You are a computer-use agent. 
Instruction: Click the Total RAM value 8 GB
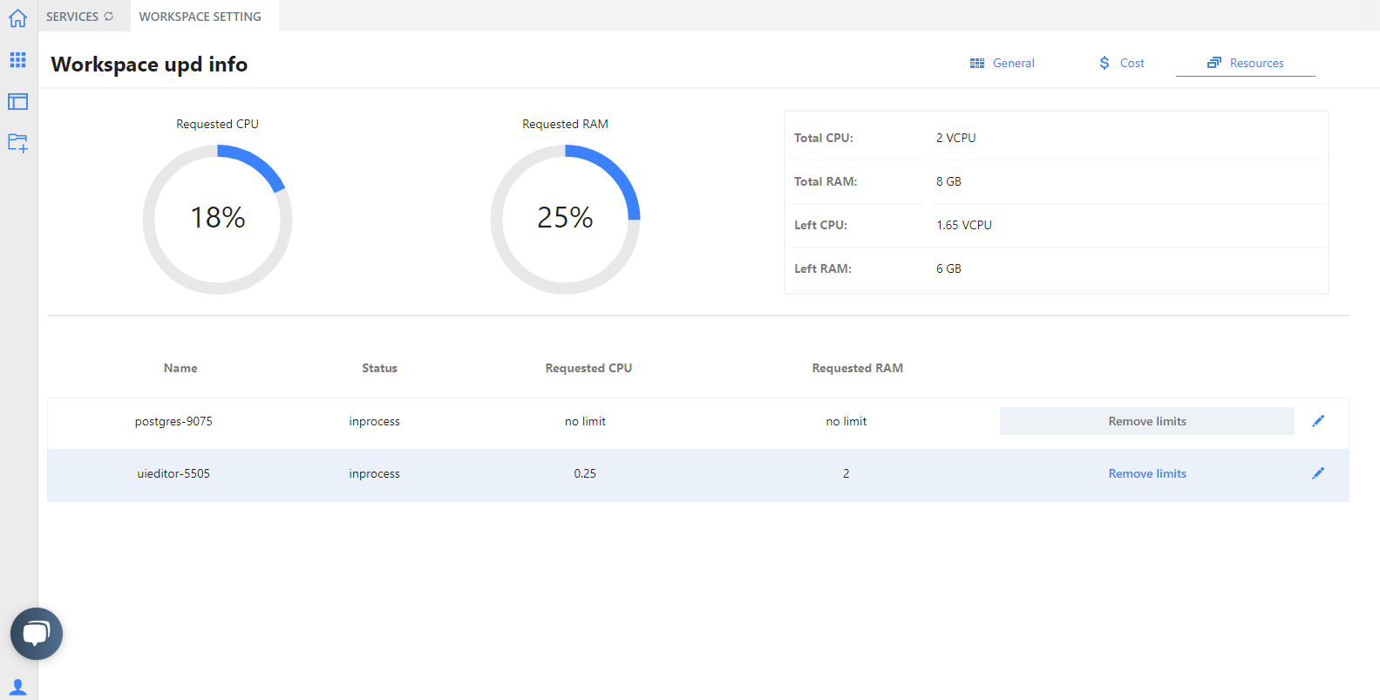pos(948,181)
